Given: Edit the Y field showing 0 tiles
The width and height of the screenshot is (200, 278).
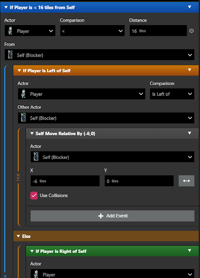Looking at the screenshot, I should 139,181.
